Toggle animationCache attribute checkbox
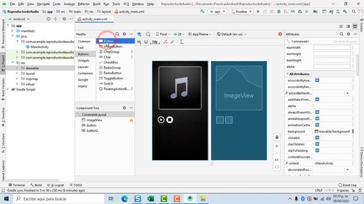 pos(317,125)
